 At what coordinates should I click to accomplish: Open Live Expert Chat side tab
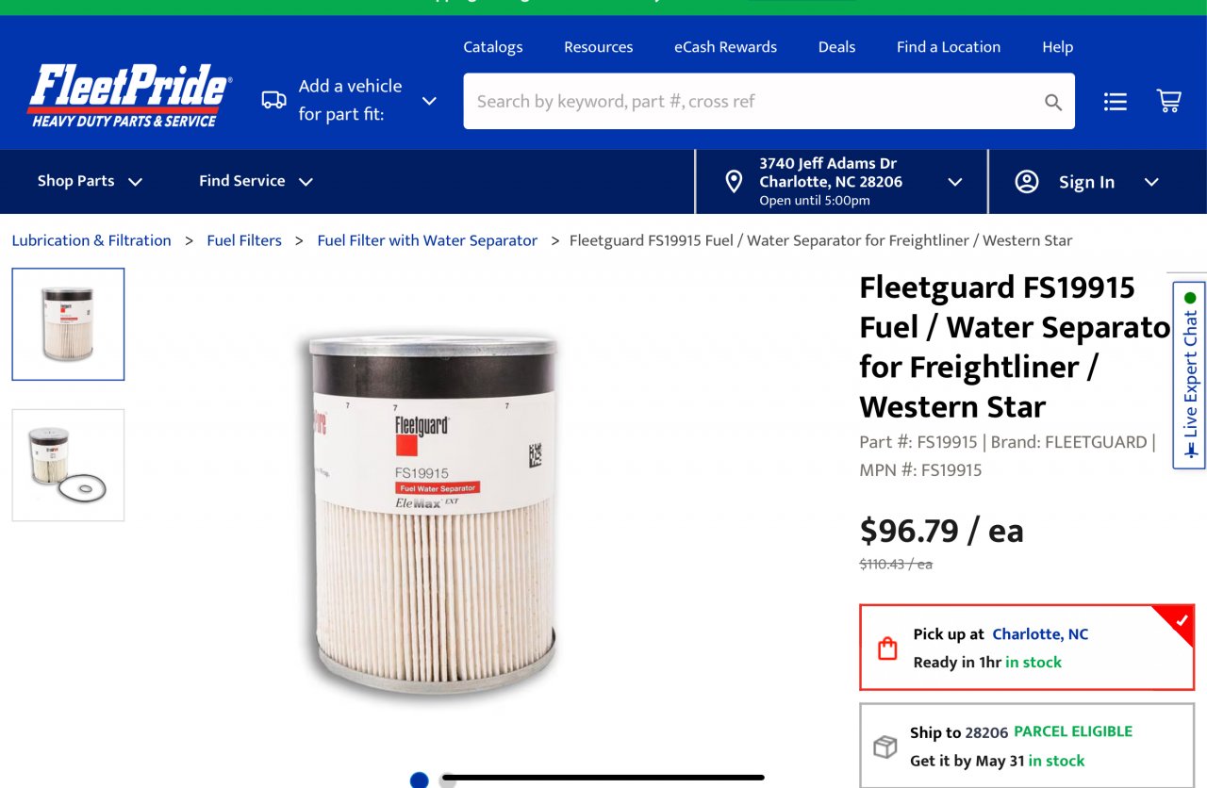[x=1189, y=374]
